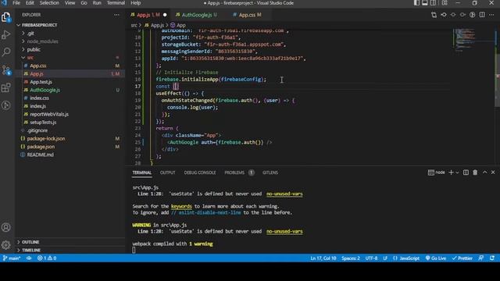Start Go Live server
The image size is (500, 281).
point(436,258)
